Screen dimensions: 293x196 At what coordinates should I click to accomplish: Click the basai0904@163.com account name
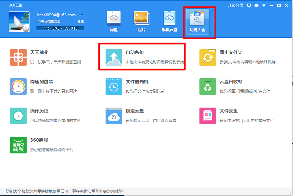click(x=56, y=15)
